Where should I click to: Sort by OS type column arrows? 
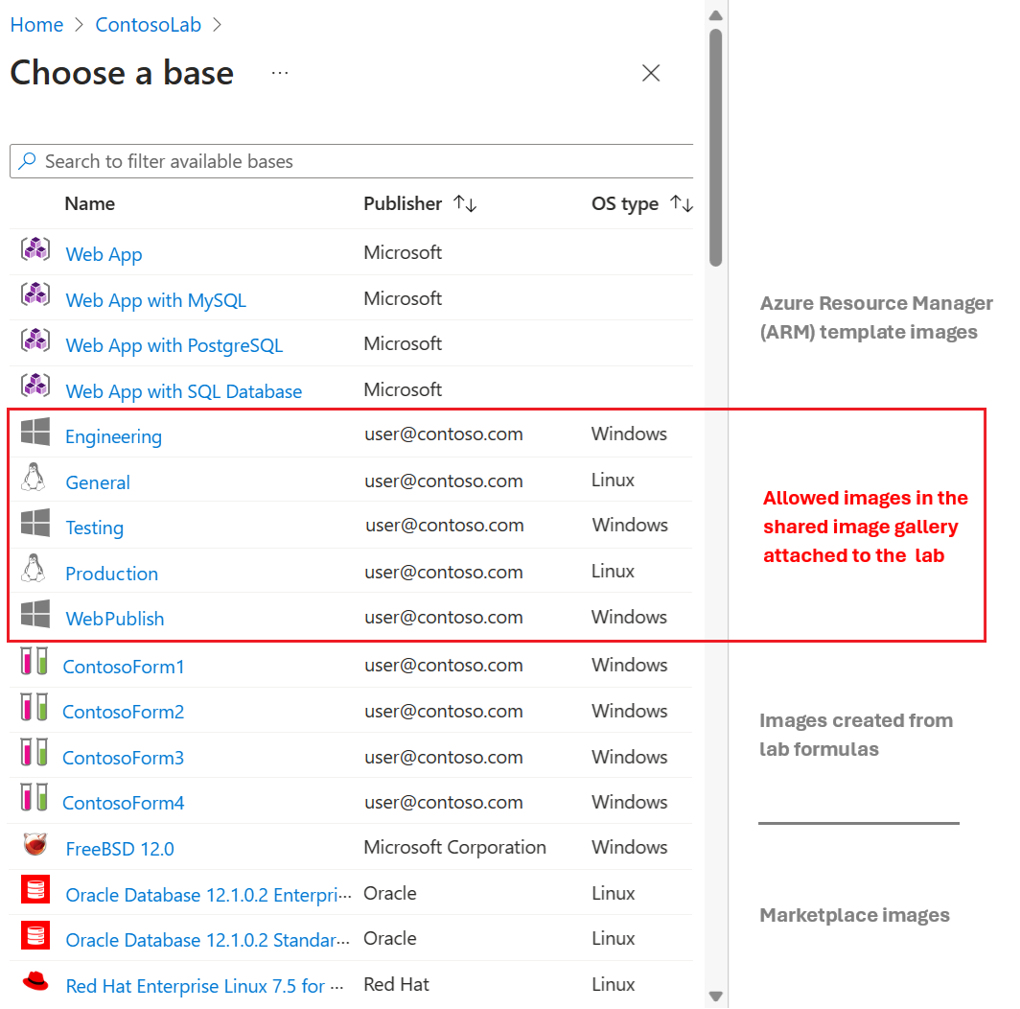coord(682,203)
